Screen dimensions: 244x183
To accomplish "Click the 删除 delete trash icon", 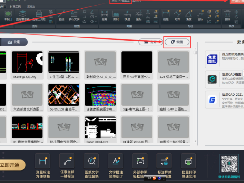I will tap(227, 14).
